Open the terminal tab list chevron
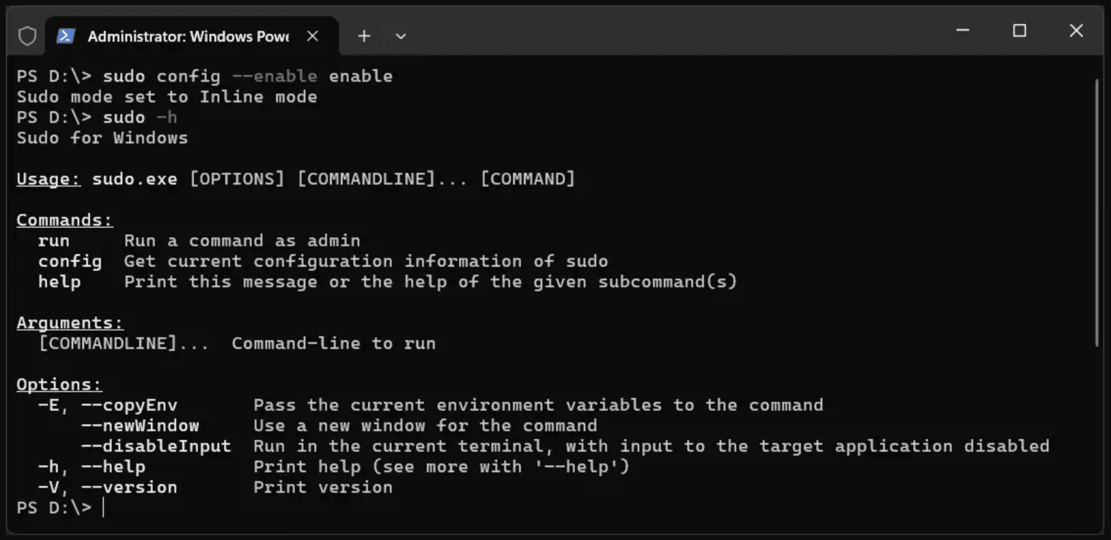Viewport: 1111px width, 540px height. (x=400, y=36)
